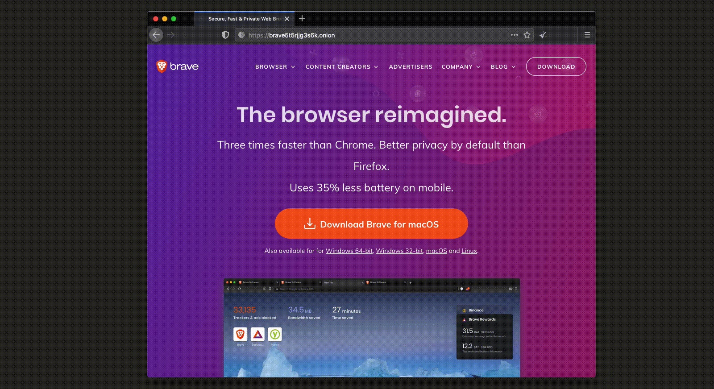Open the Windows 64-bit download link
The width and height of the screenshot is (714, 389).
point(349,251)
